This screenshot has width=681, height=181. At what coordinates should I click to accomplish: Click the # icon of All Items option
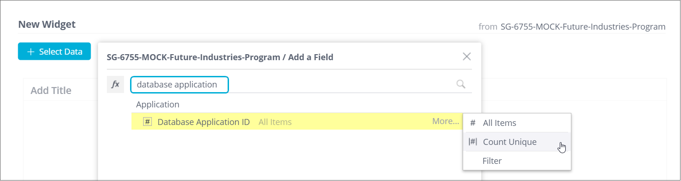(x=473, y=123)
